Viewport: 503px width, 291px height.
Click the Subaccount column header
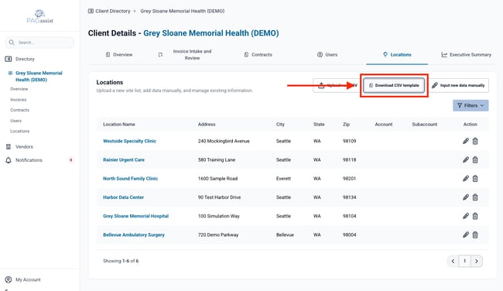pyautogui.click(x=424, y=124)
